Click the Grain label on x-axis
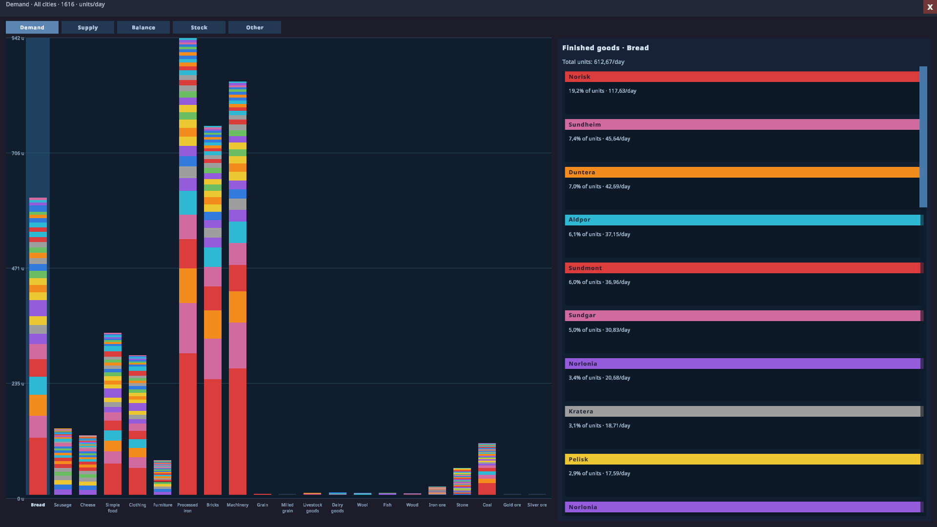This screenshot has width=937, height=527. [263, 505]
